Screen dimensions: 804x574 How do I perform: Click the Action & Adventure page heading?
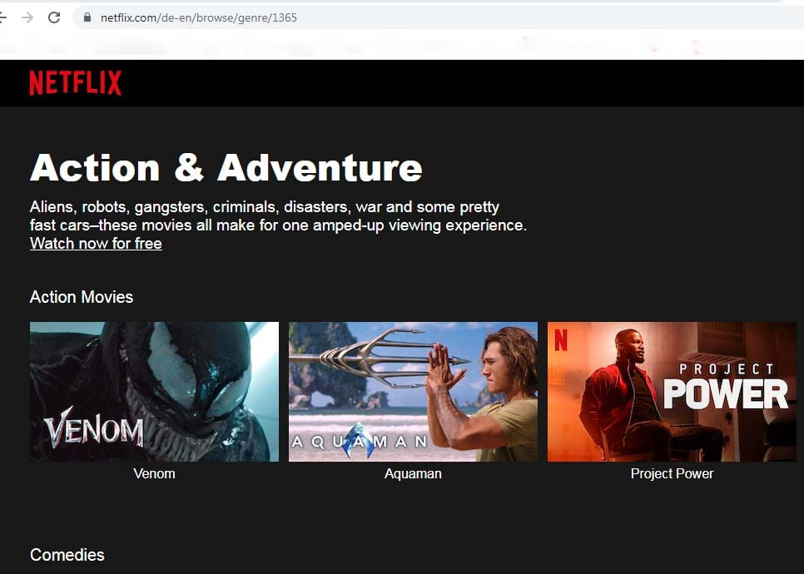[x=226, y=167]
